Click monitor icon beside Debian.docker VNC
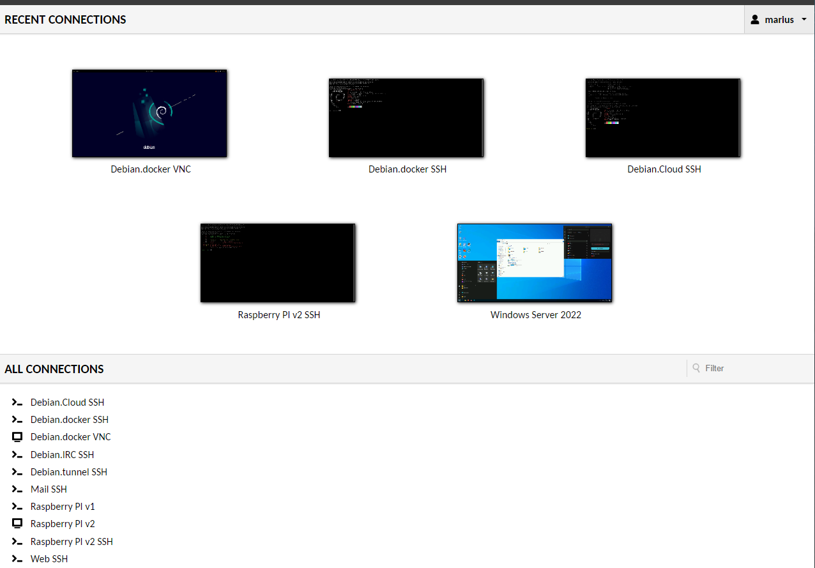Image resolution: width=815 pixels, height=568 pixels. pos(17,437)
